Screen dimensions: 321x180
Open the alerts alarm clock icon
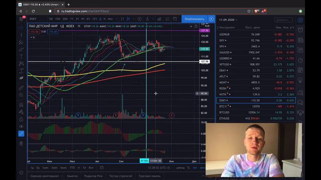tap(300, 30)
